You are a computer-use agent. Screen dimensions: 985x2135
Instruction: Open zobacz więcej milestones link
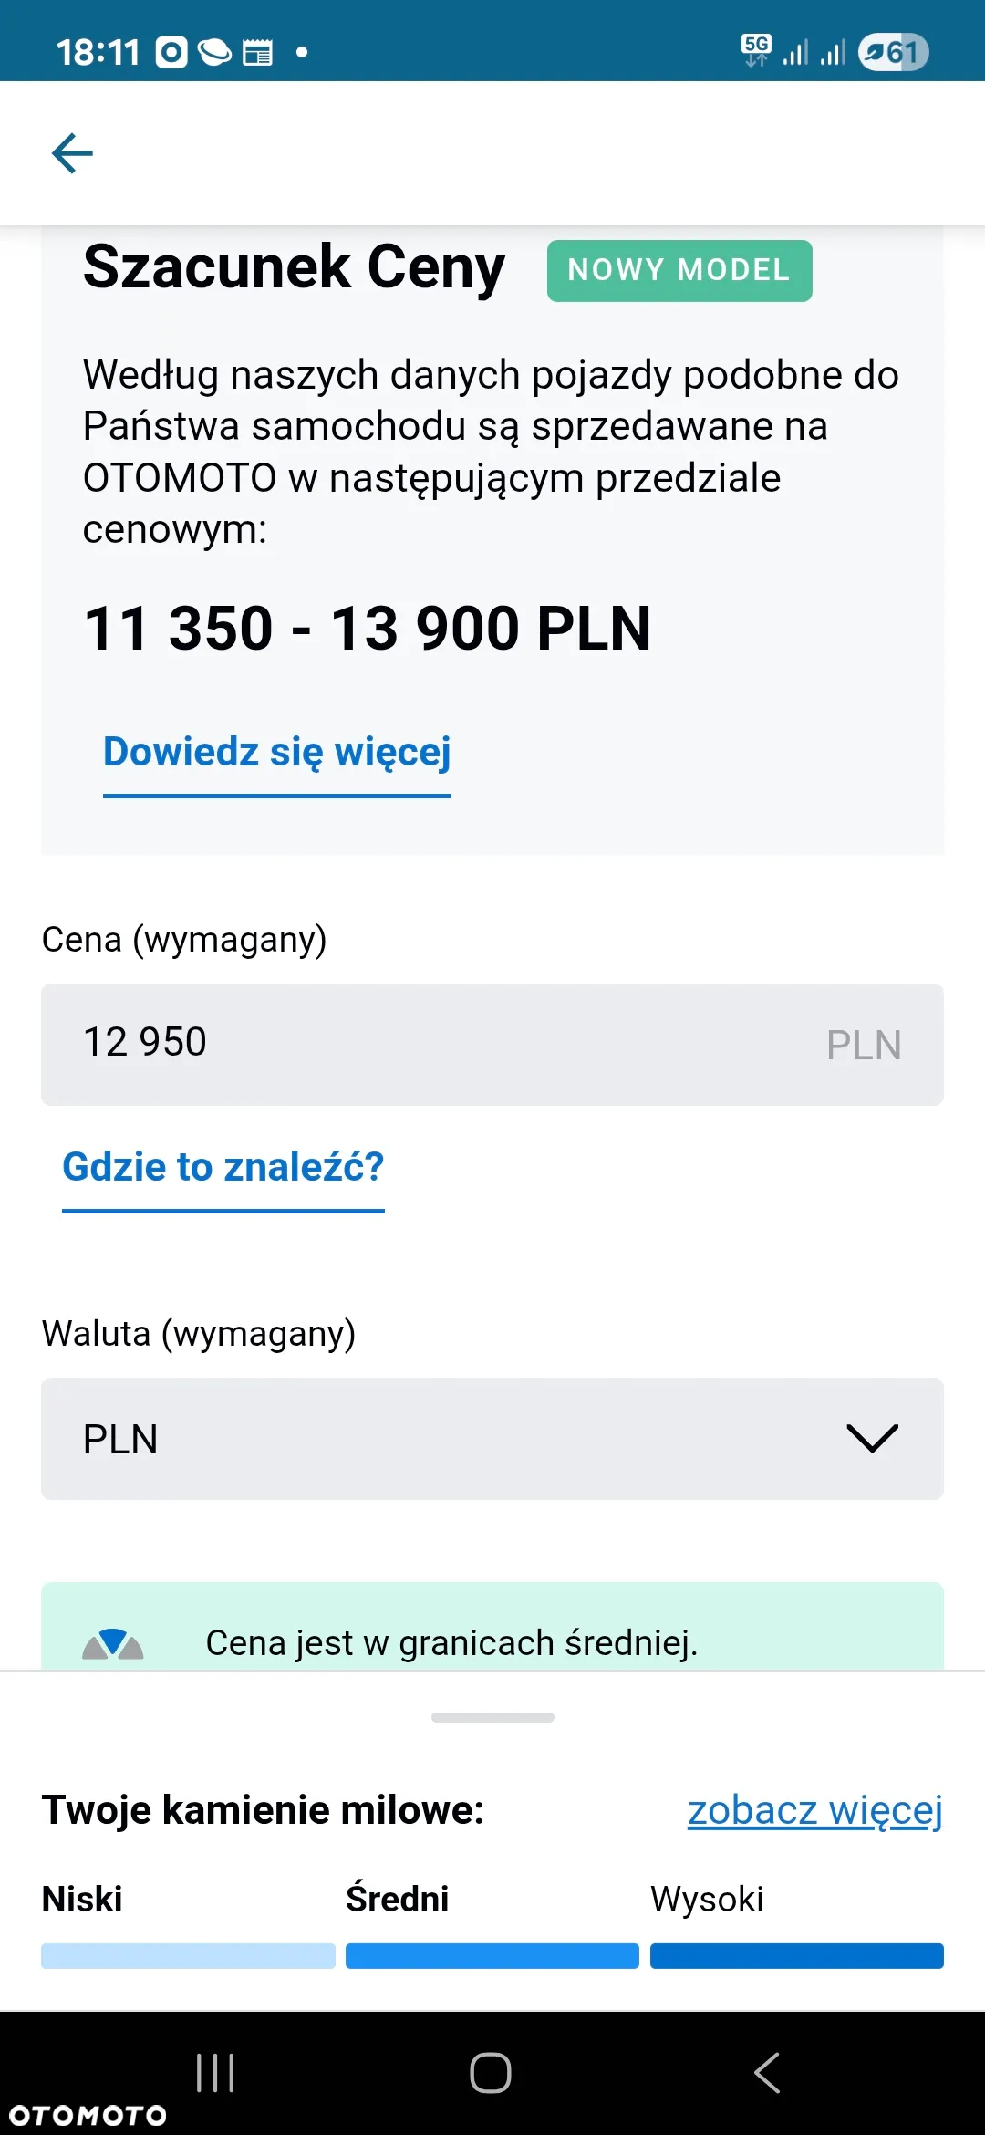click(x=815, y=1810)
